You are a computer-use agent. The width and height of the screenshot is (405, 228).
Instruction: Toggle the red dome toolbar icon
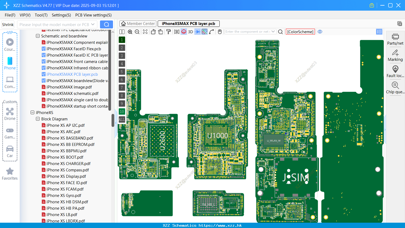pos(183,32)
